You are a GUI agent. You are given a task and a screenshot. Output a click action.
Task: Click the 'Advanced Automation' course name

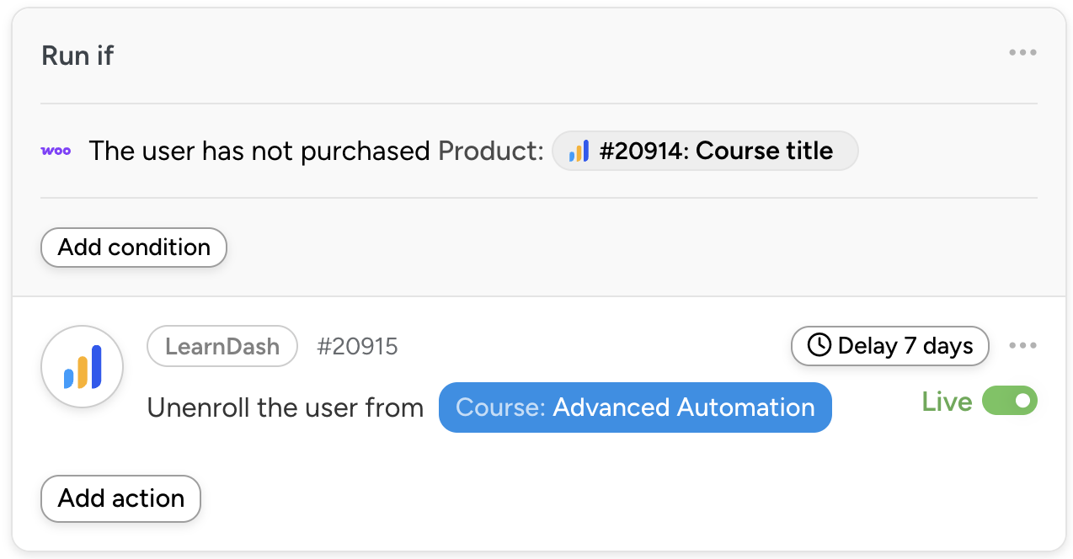(x=684, y=407)
